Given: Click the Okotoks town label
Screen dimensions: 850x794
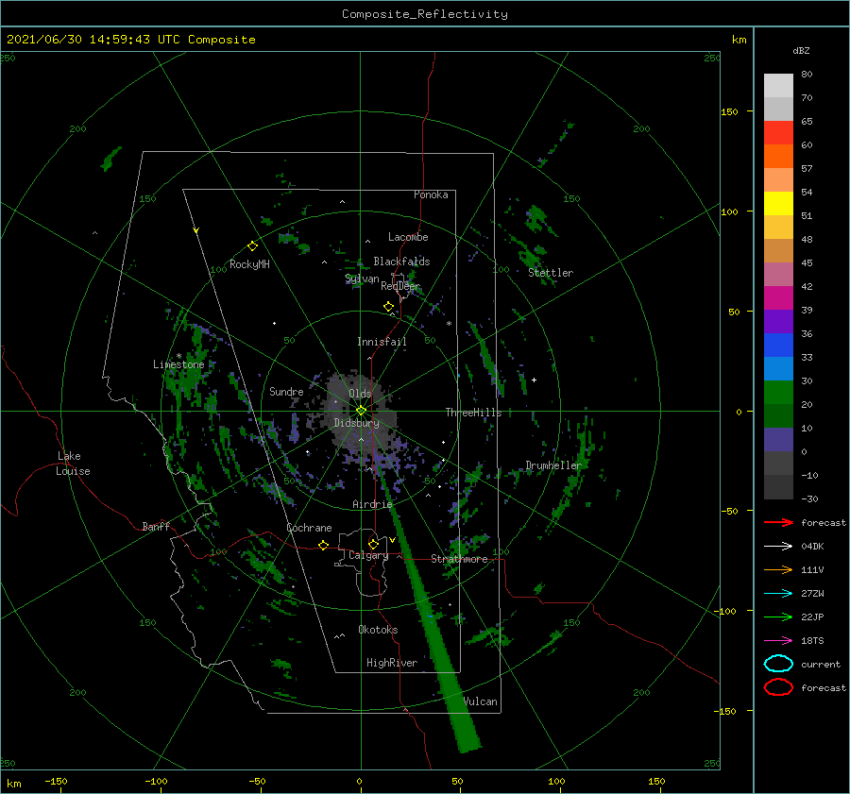Looking at the screenshot, I should click(378, 630).
